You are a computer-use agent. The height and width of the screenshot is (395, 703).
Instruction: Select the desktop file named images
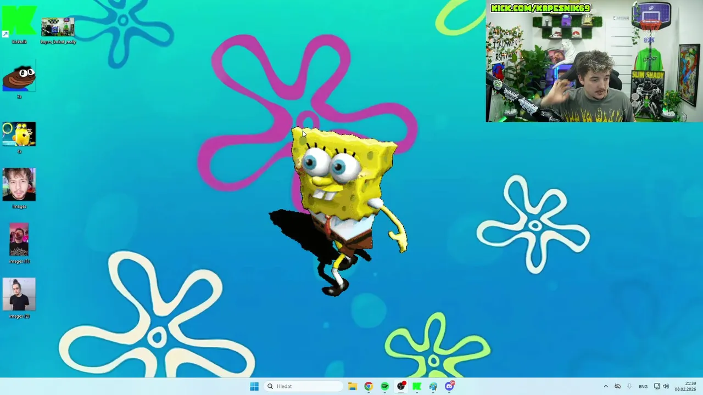tap(19, 188)
